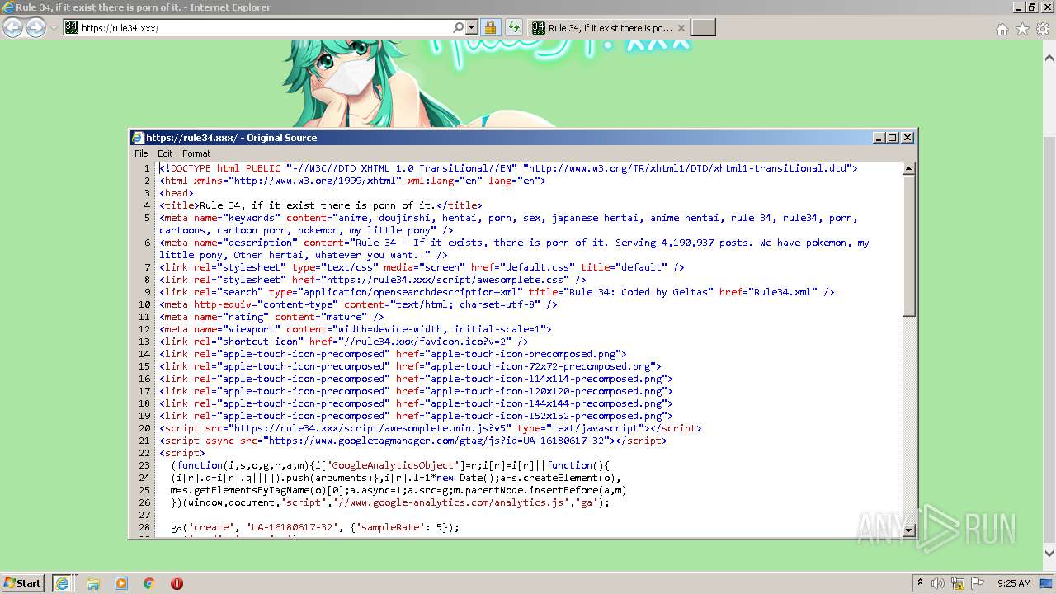Click the search magnifier icon in the address bar

(459, 27)
